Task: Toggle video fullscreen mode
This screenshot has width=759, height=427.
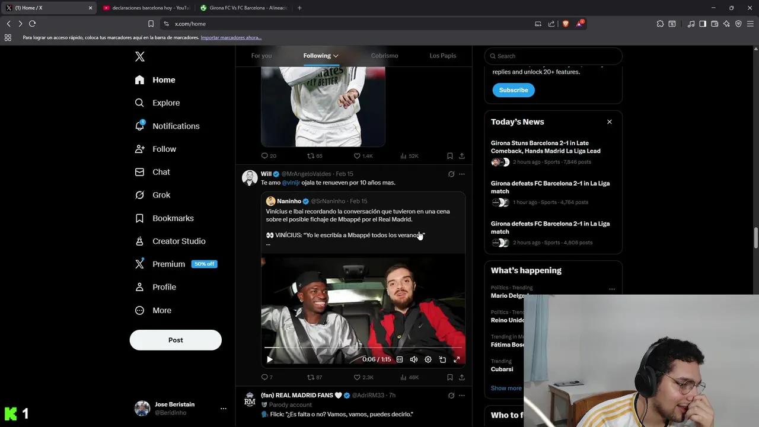Action: click(x=457, y=359)
